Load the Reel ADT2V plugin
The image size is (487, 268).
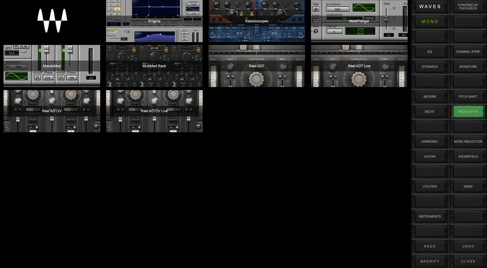pos(52,111)
